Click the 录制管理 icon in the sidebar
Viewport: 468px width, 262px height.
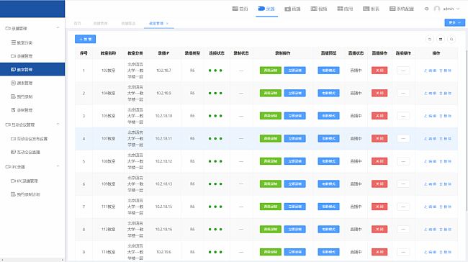coord(13,110)
